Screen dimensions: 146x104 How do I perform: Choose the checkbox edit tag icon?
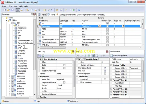89,56
